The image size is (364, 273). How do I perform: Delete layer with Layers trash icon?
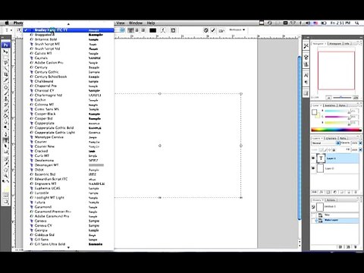pos(355,192)
